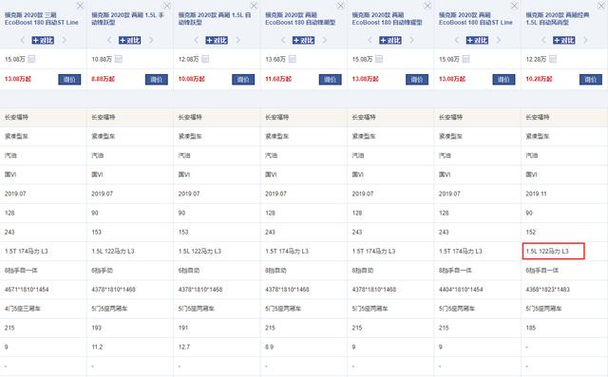Move 三厢 ST Line column right
Image resolution: width=608 pixels, height=377 pixels.
click(x=65, y=40)
